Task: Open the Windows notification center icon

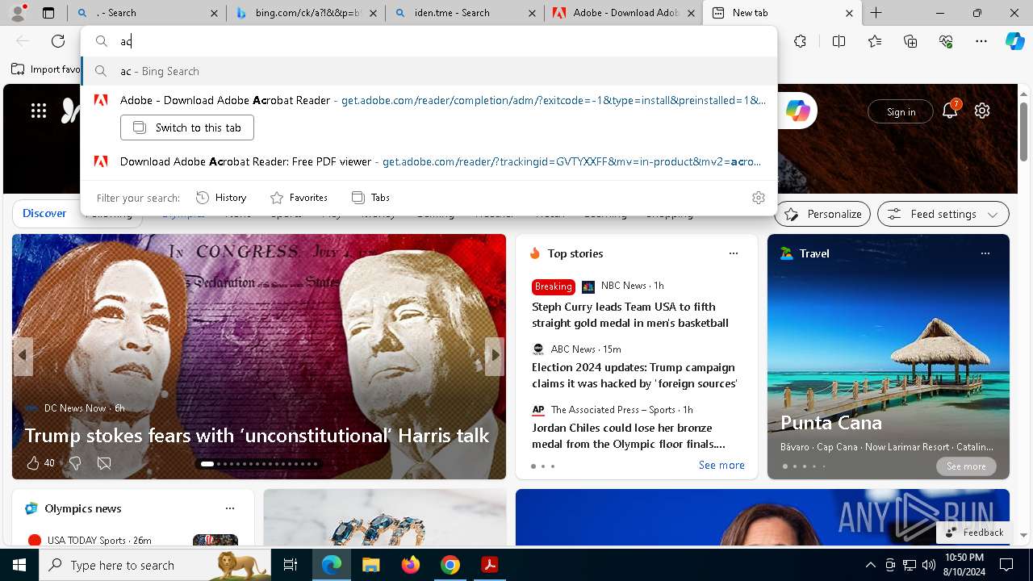Action: (x=1006, y=565)
